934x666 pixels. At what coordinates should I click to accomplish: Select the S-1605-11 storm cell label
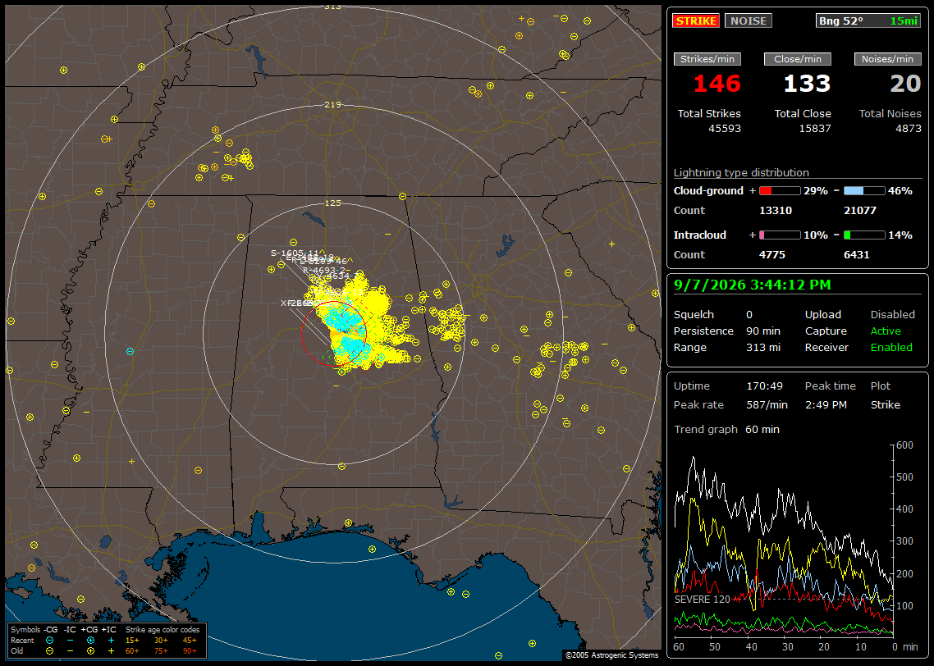(295, 253)
